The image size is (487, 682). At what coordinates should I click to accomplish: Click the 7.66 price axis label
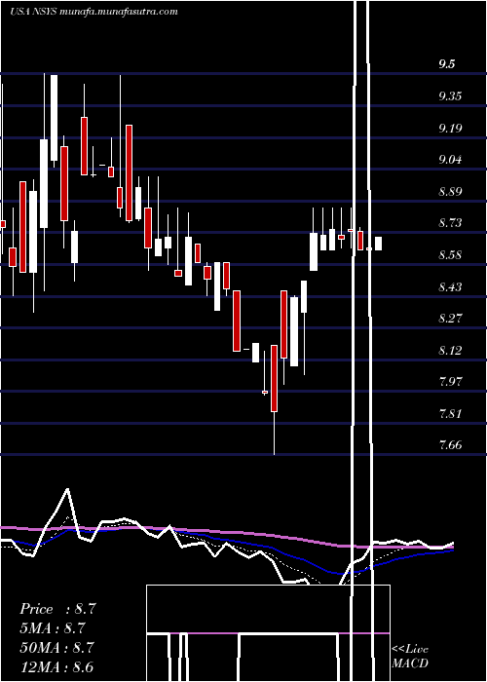450,445
